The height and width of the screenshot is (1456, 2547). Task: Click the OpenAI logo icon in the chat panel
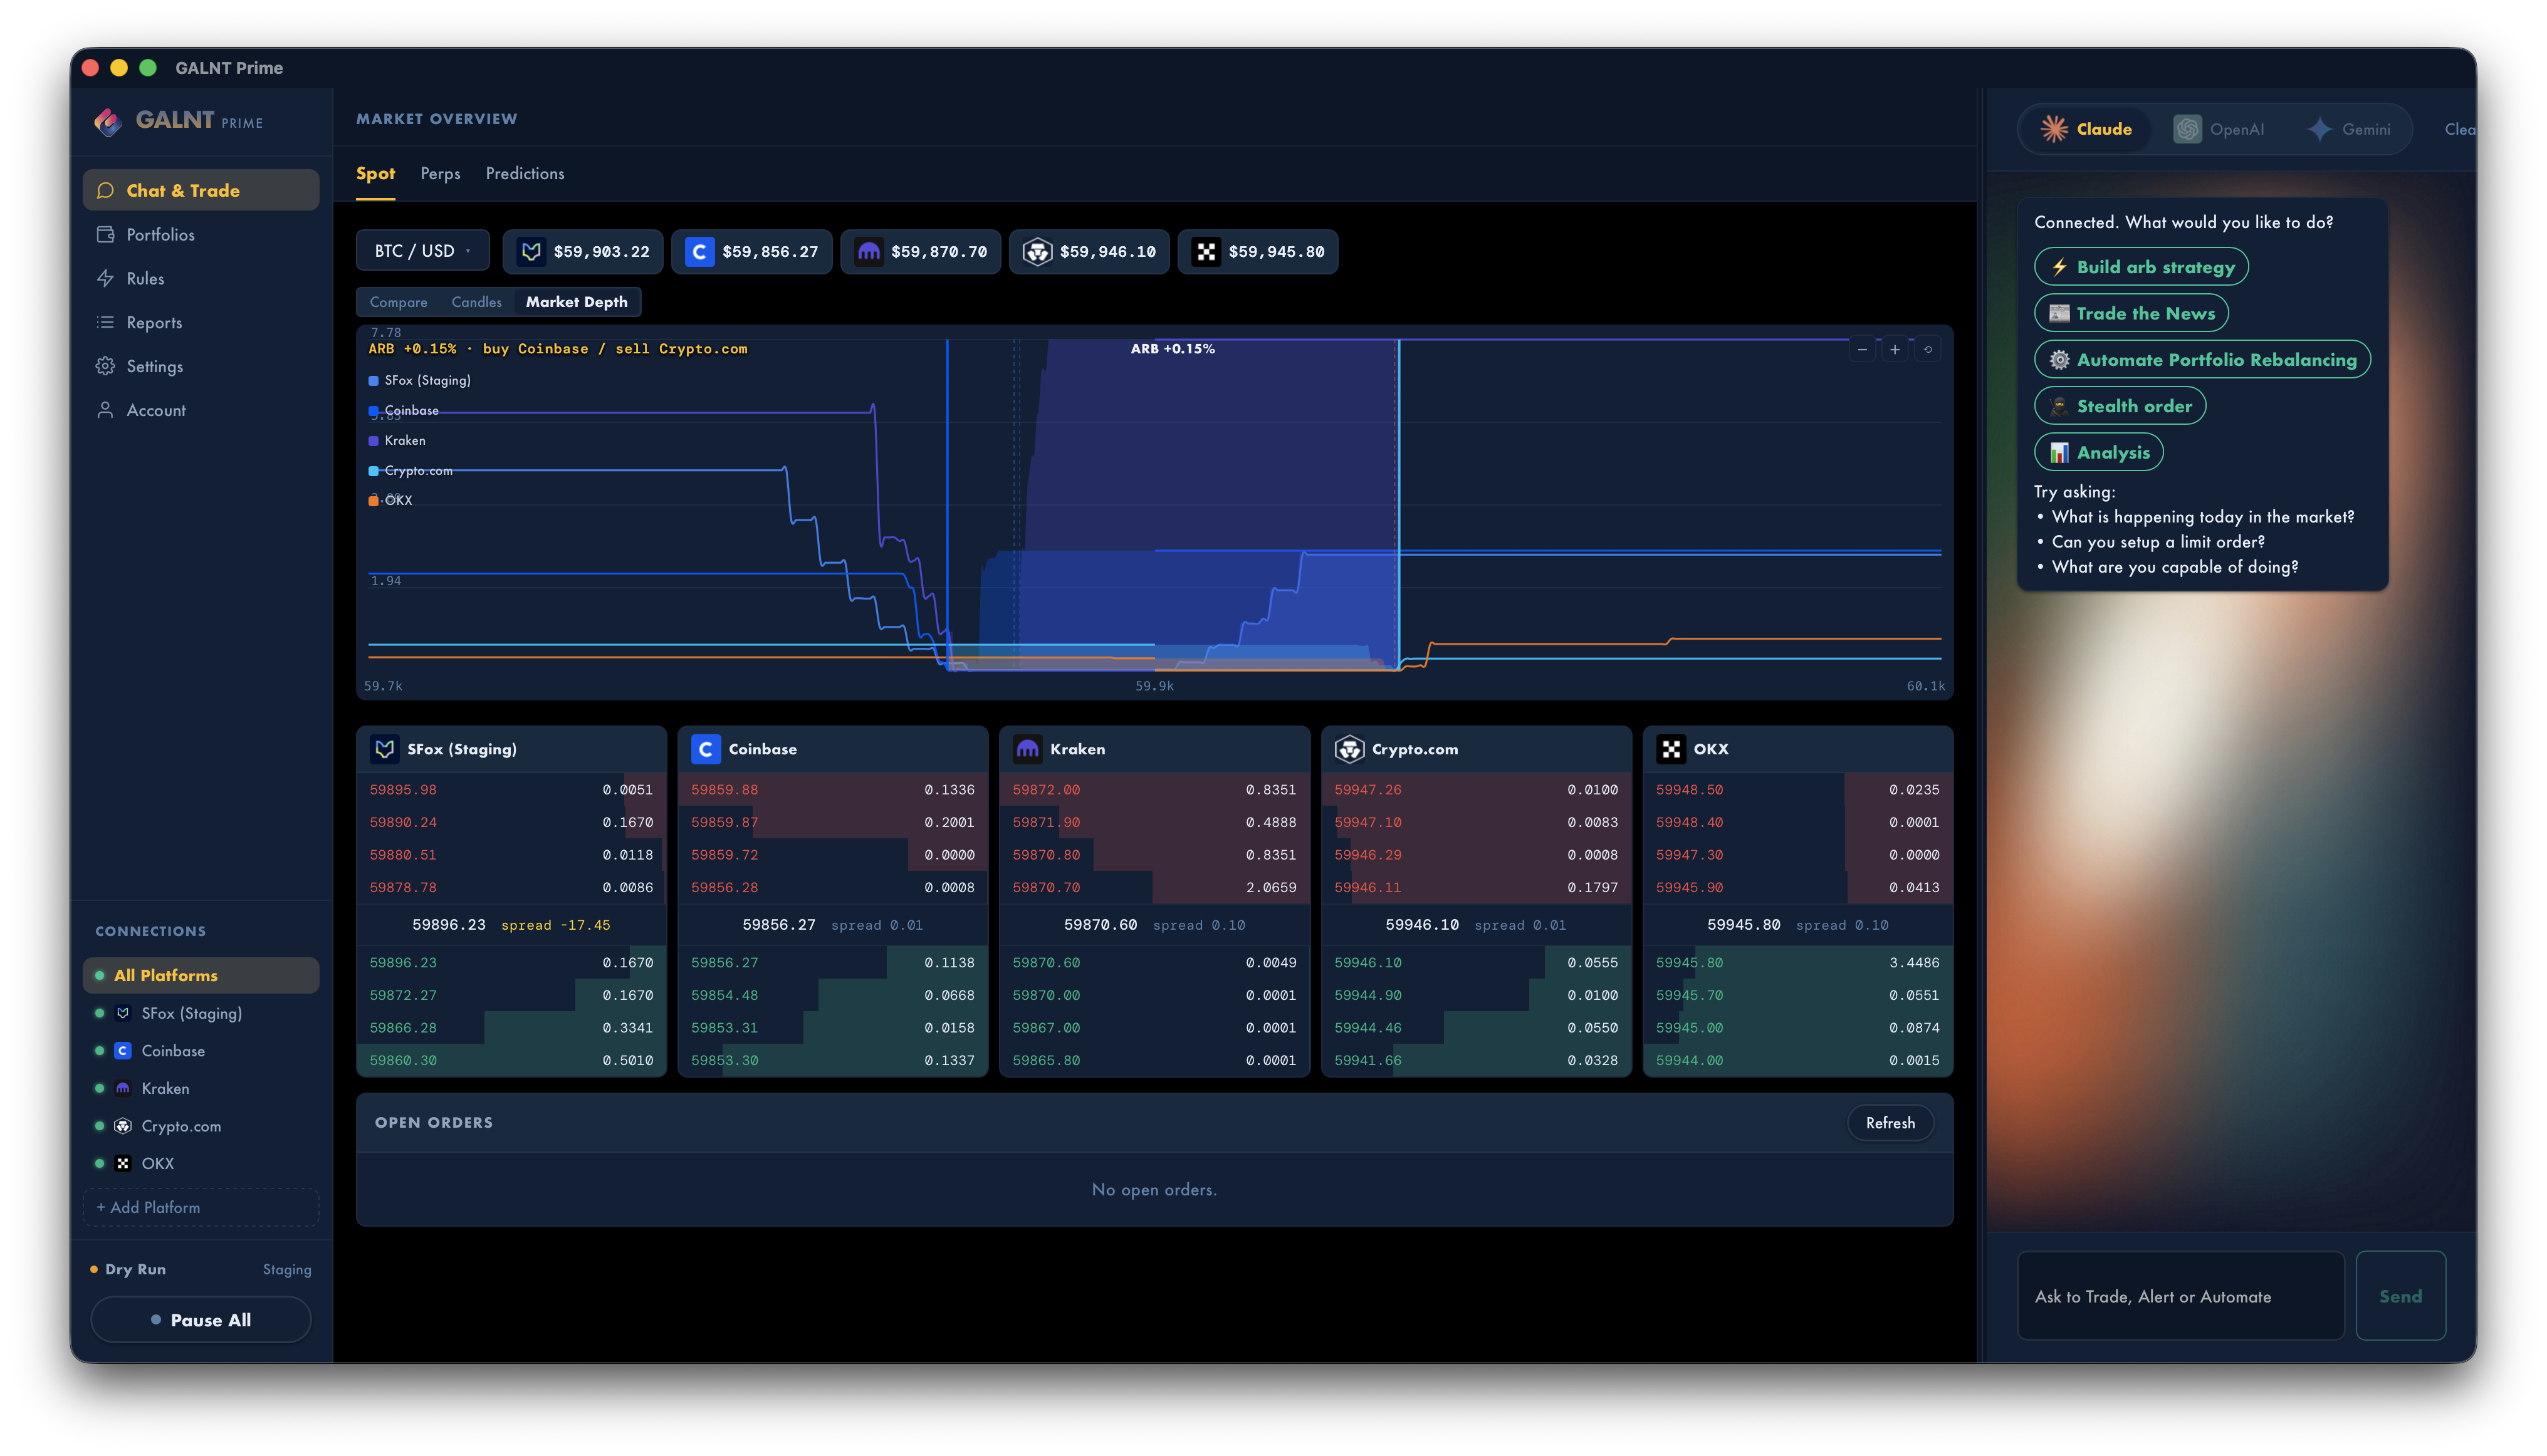(x=2187, y=129)
